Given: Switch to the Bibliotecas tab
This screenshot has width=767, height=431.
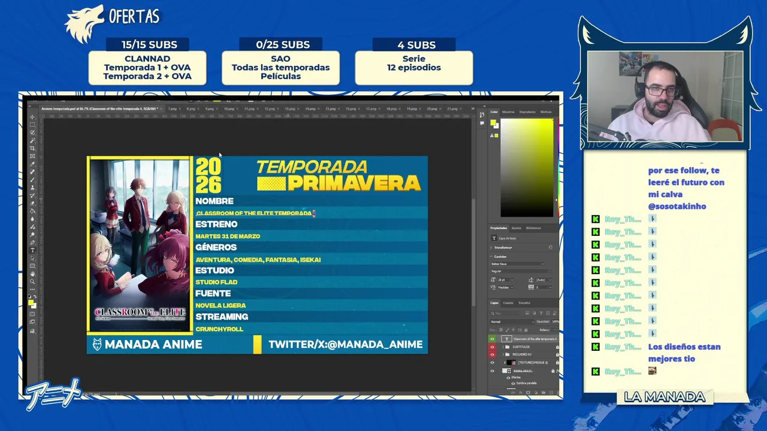Looking at the screenshot, I should tap(533, 228).
